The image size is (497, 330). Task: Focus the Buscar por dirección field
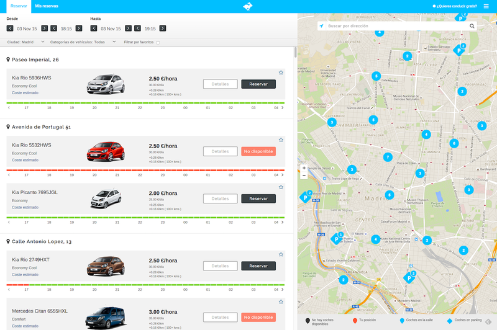tap(397, 26)
